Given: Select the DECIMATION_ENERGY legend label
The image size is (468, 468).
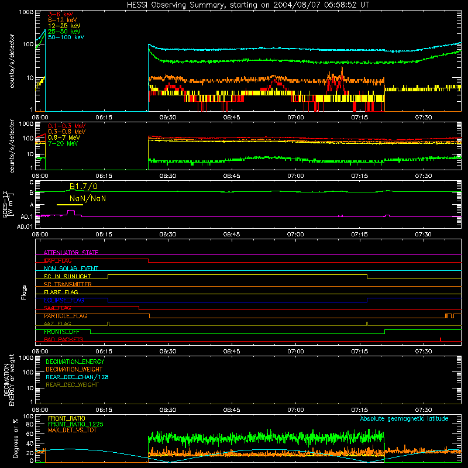Looking at the screenshot, I should pos(75,362).
